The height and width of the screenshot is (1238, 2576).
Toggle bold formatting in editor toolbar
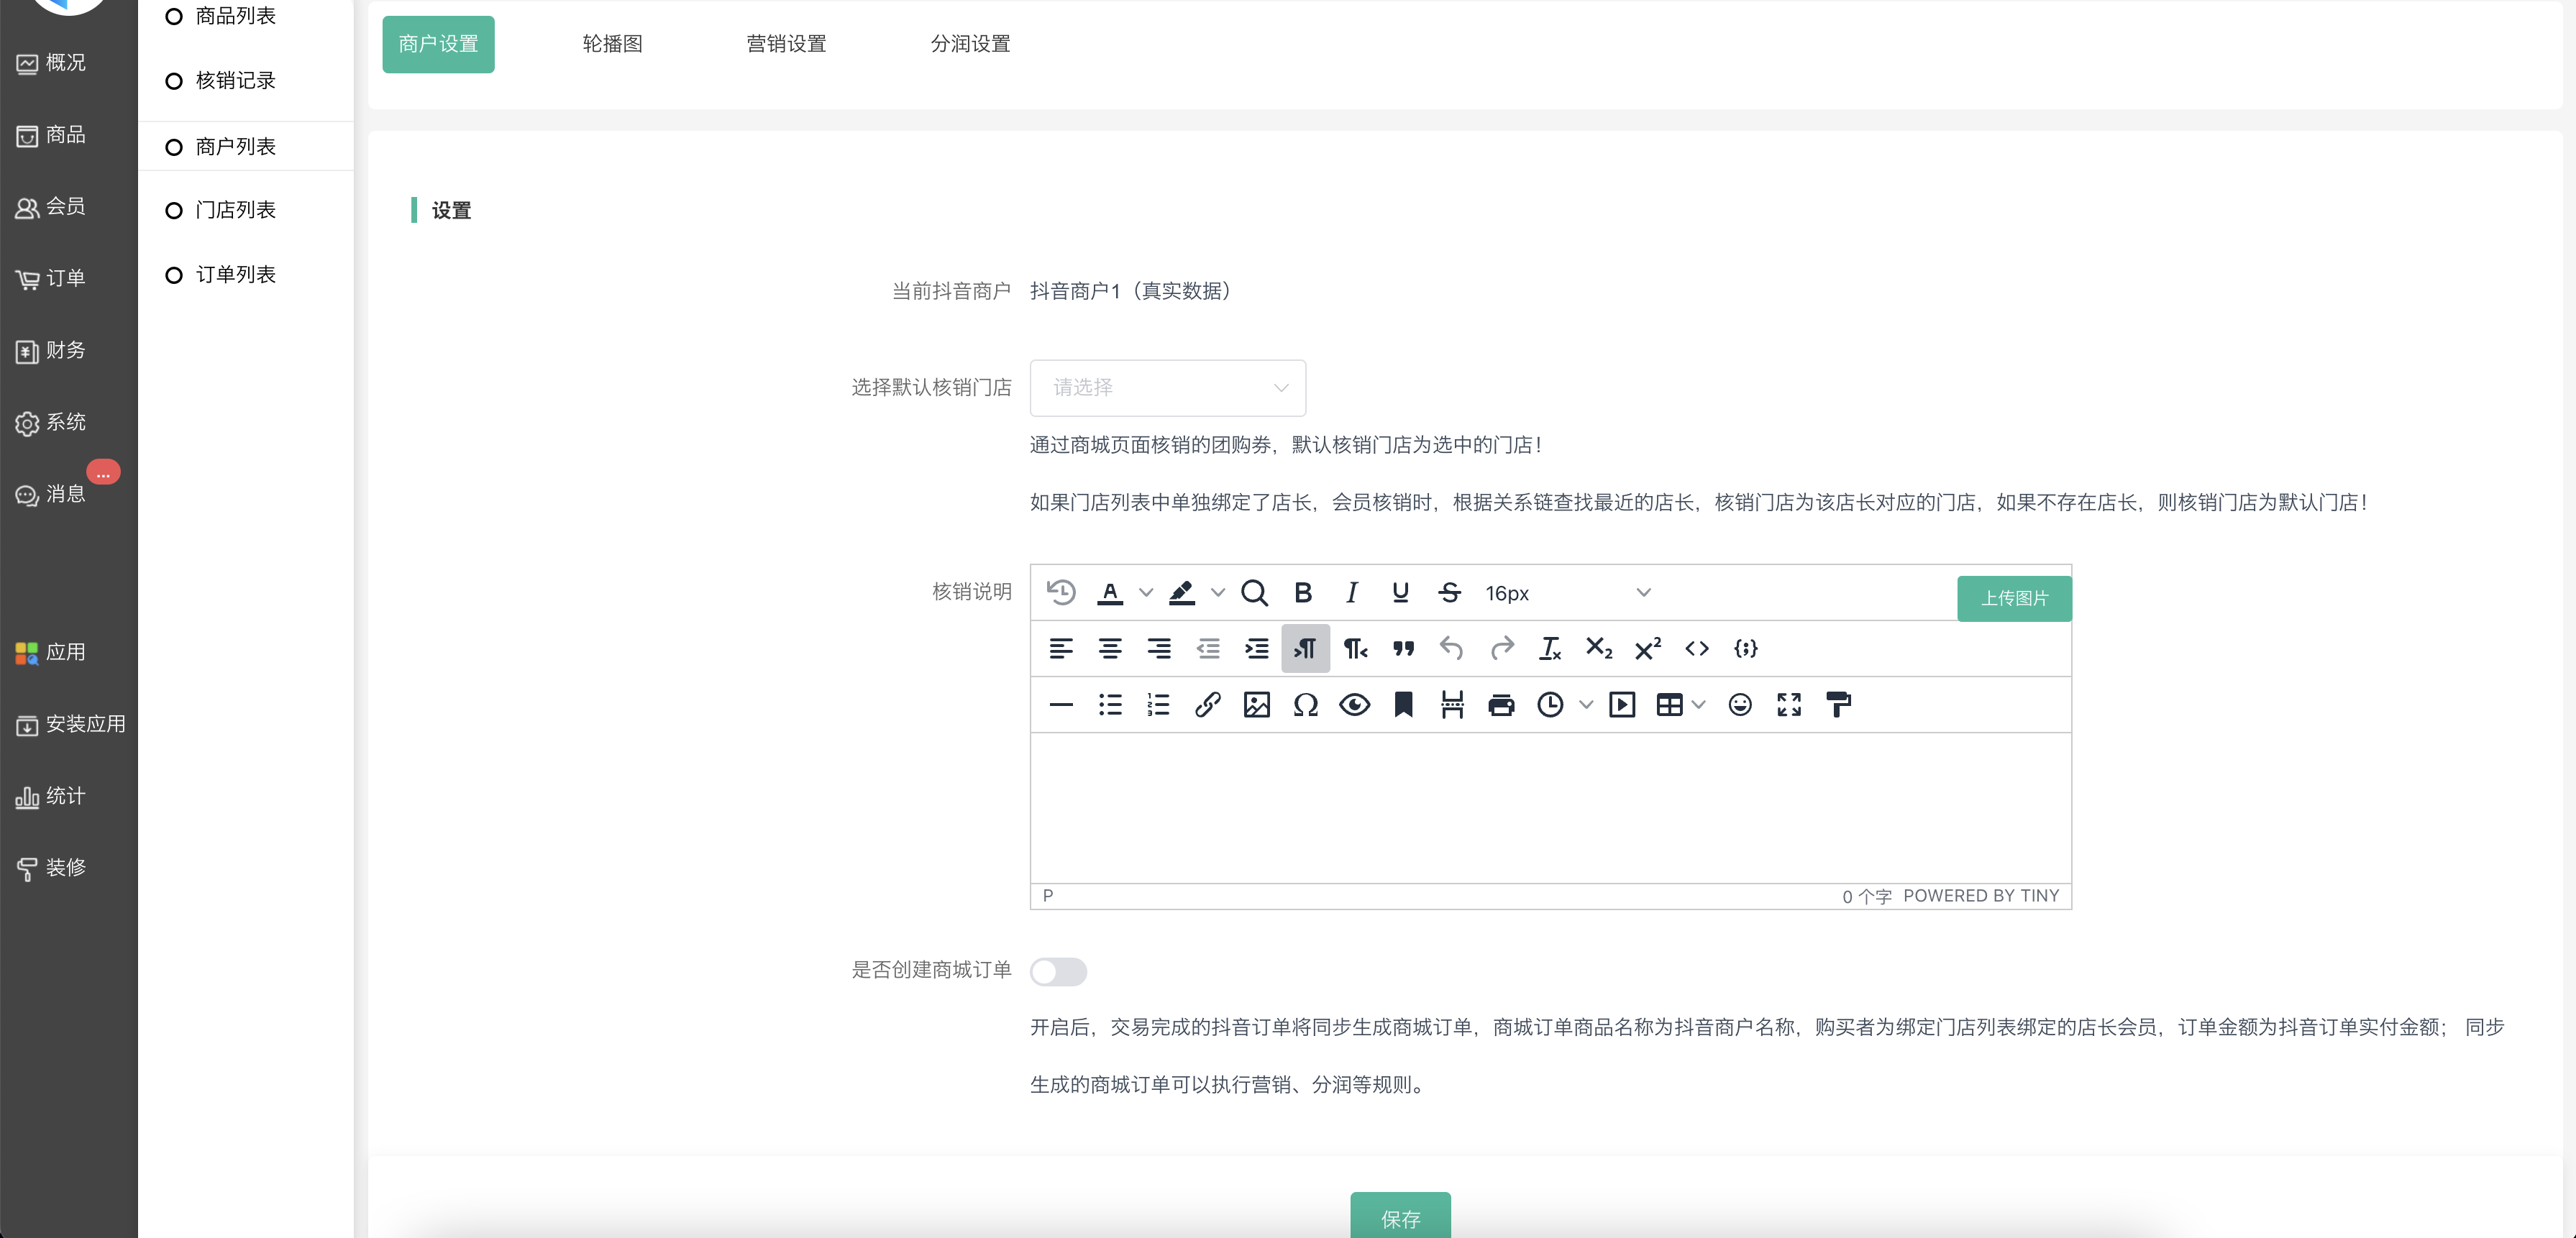pos(1302,593)
